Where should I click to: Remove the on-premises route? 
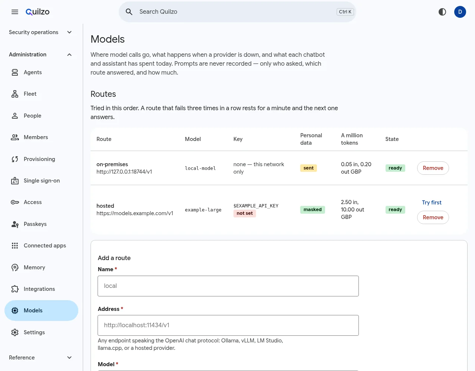point(433,168)
